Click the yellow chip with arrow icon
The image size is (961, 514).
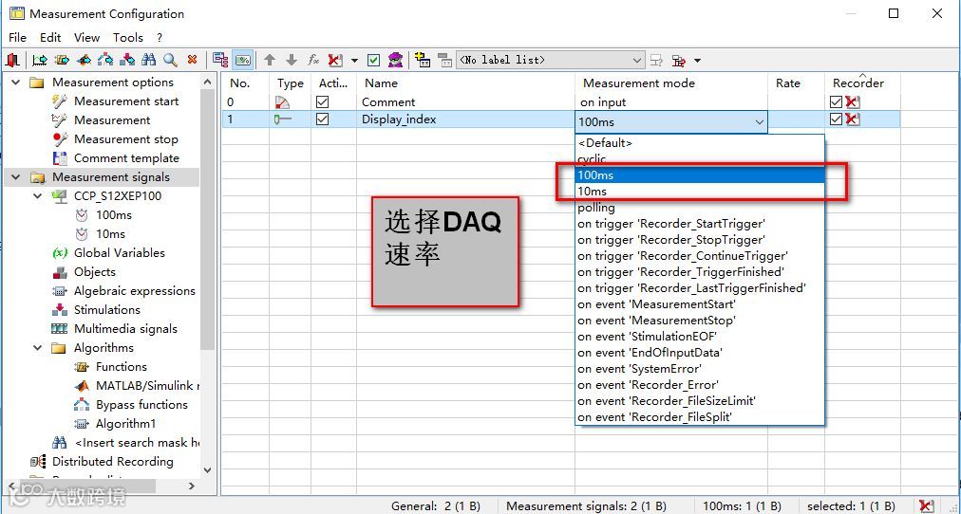[62, 60]
